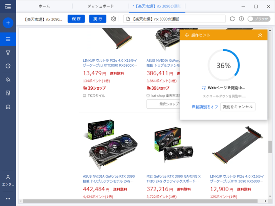Select the 【楽天市場】rtx 3090の通販 tab
The width and height of the screenshot is (275, 206).
click(x=157, y=6)
